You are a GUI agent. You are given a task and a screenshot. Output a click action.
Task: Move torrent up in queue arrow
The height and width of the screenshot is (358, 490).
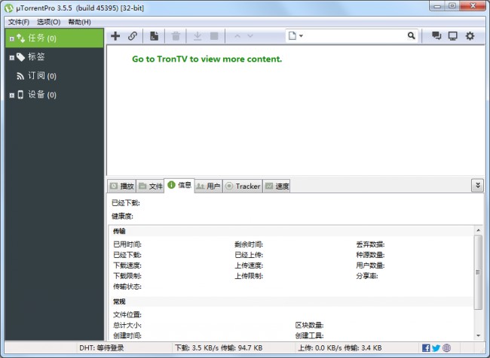(x=237, y=36)
